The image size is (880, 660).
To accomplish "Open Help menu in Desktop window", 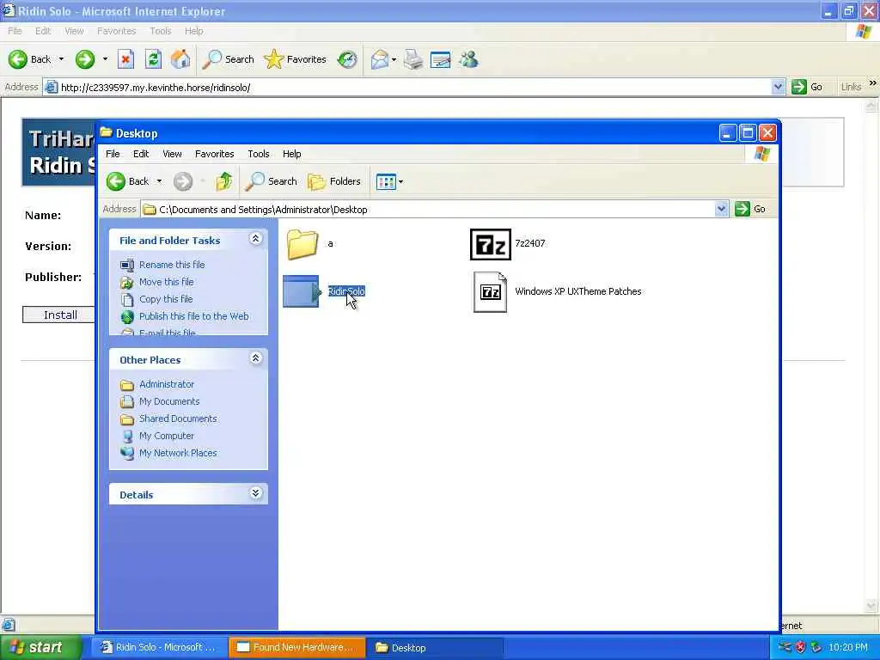I will point(292,154).
